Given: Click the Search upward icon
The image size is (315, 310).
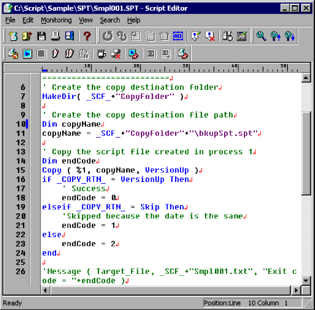Looking at the screenshot, I should point(275,36).
